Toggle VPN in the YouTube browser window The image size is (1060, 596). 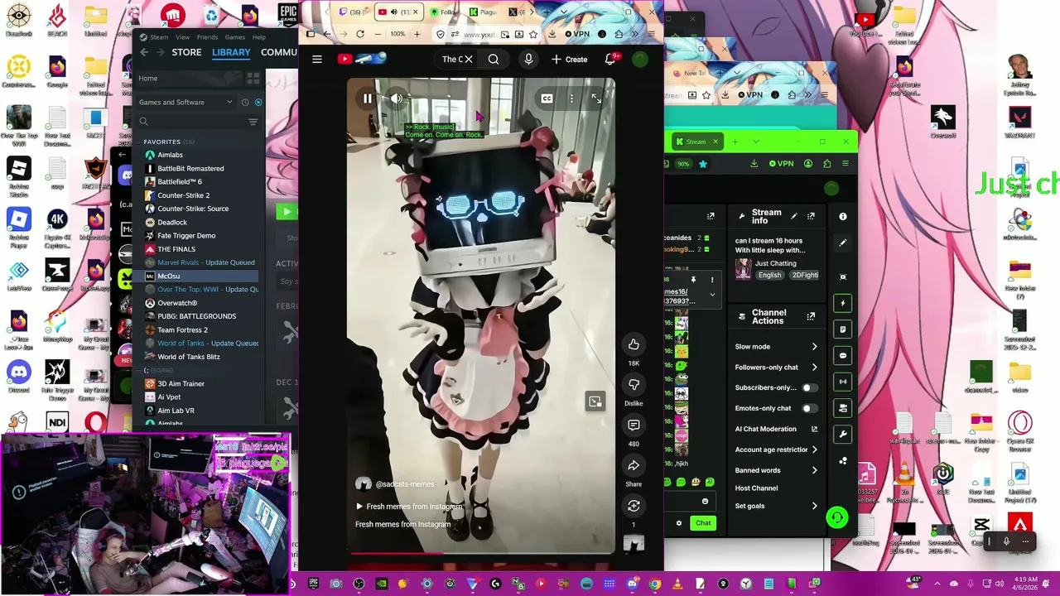click(577, 34)
